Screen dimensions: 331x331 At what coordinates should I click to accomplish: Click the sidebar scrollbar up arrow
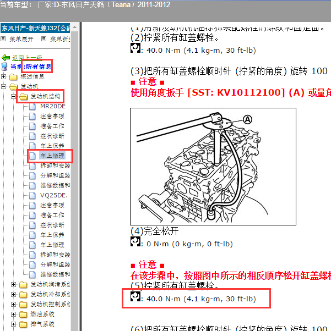pos(74,27)
